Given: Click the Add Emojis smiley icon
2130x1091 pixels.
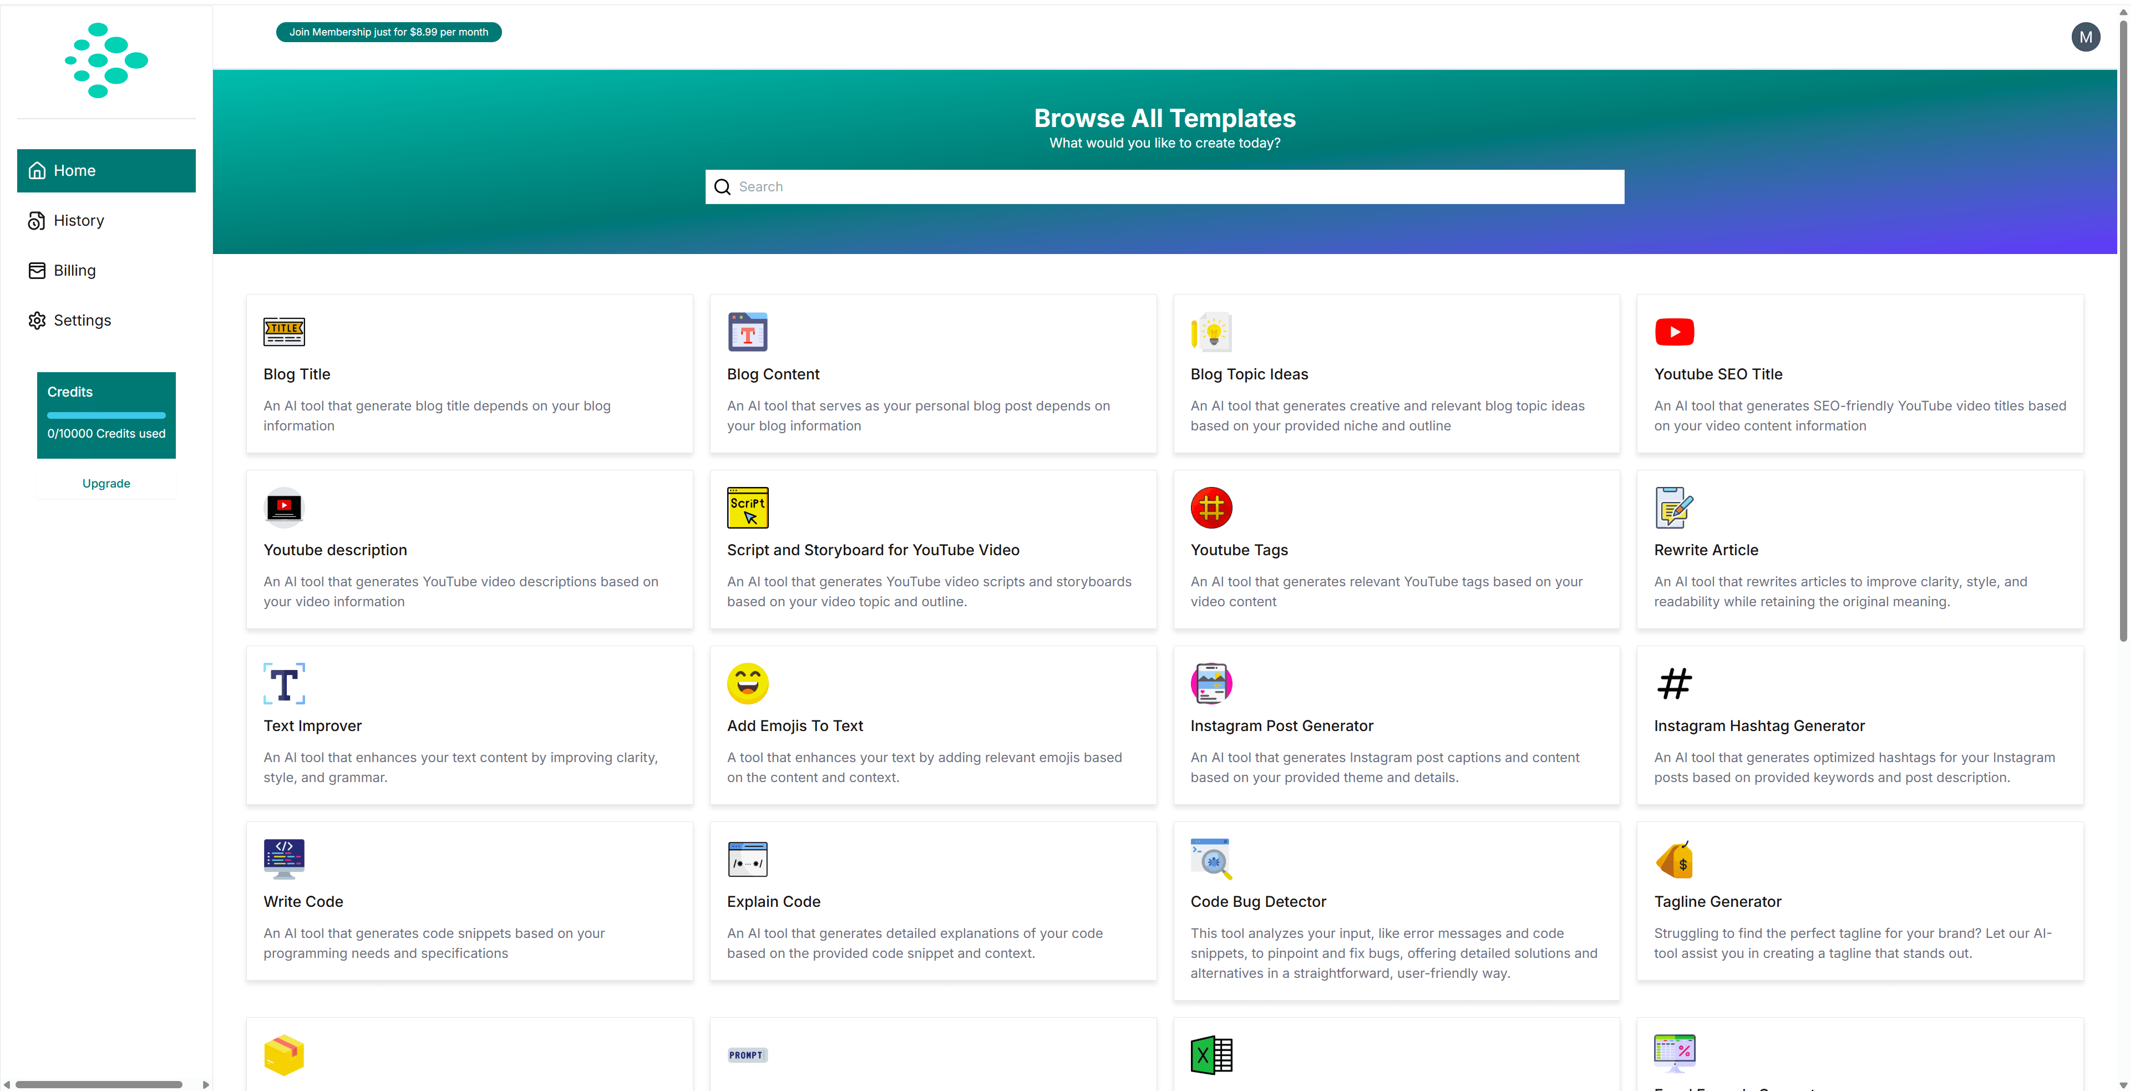Looking at the screenshot, I should 748,683.
